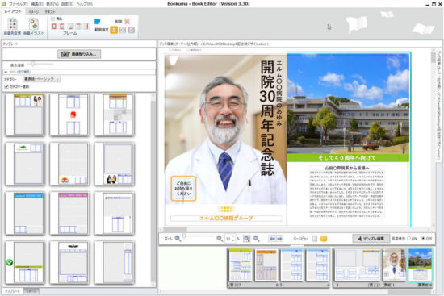Viewport: 444px width, 296px height.
Task: Select the ON radio button
Action: coord(409,239)
